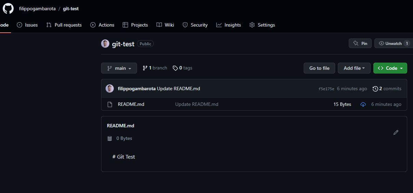Click the tag icon beside 0 tags
Screen dimensions: 413x193
click(x=175, y=68)
